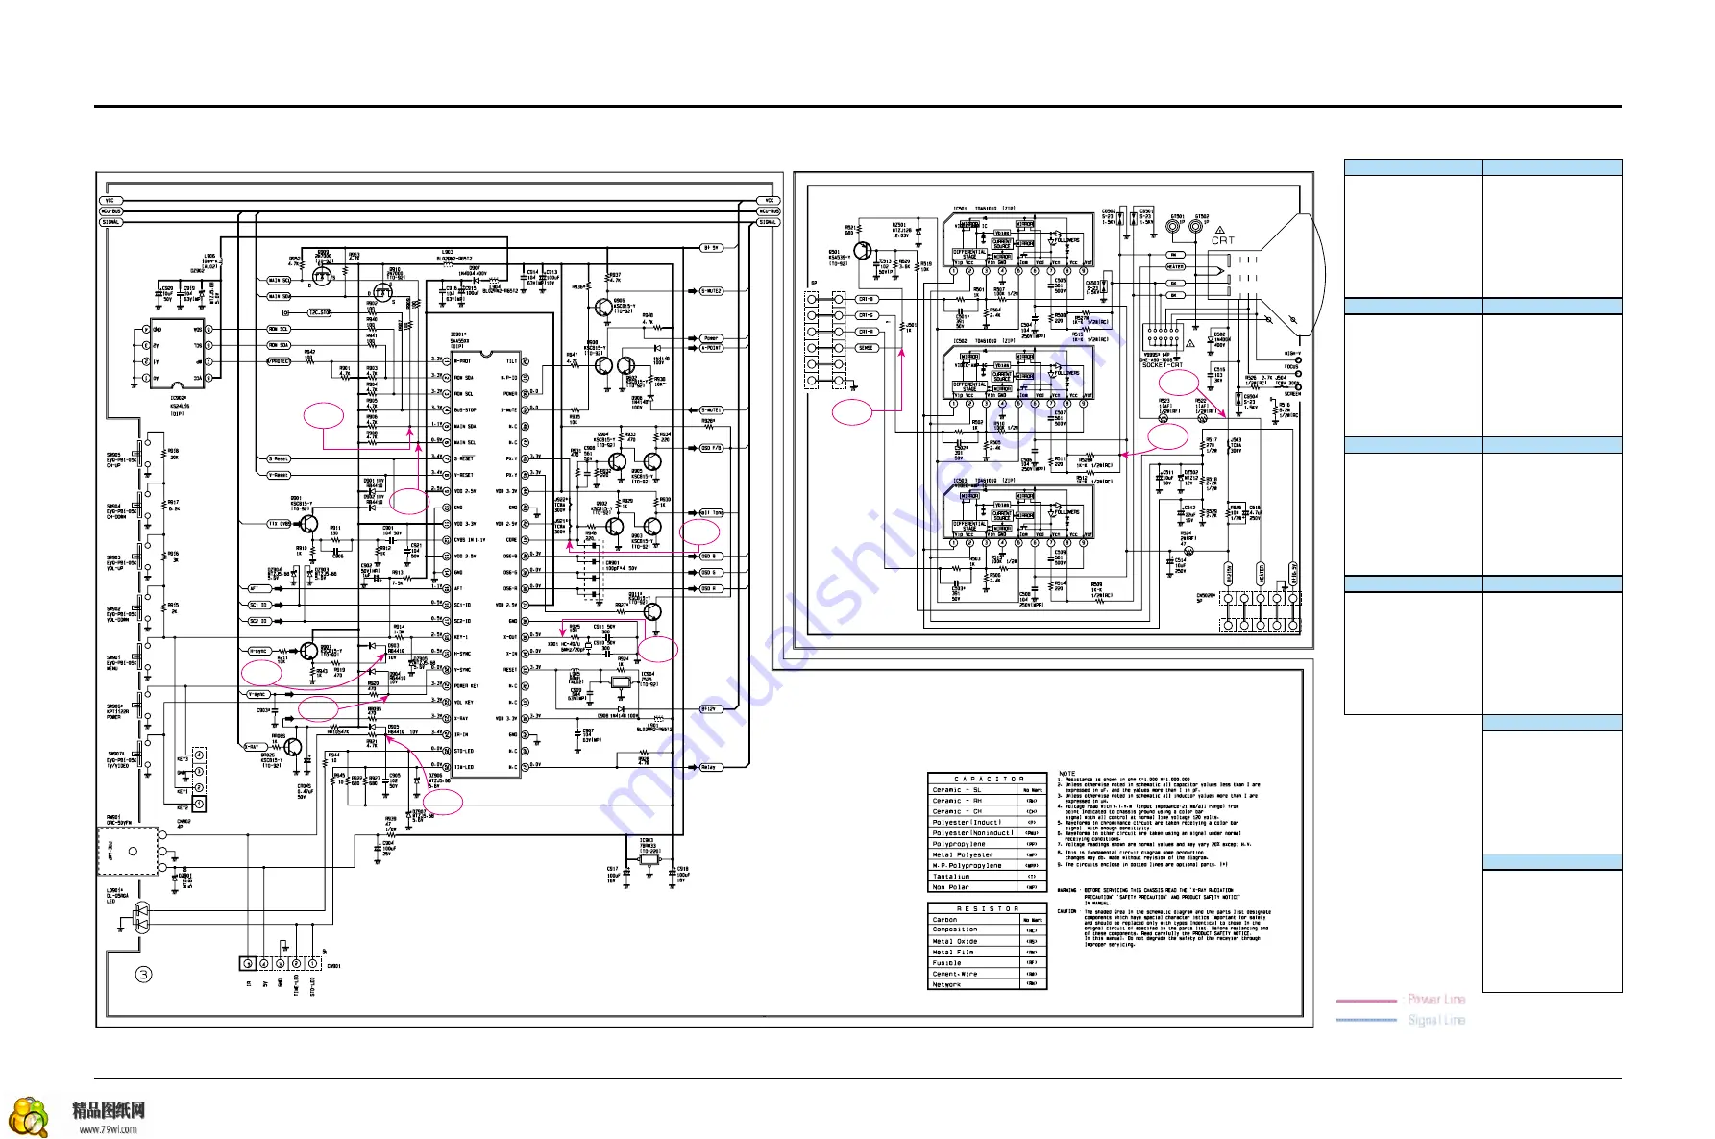The width and height of the screenshot is (1715, 1139).
Task: Click the "Non Polar" capacitor row
Action: point(987,887)
